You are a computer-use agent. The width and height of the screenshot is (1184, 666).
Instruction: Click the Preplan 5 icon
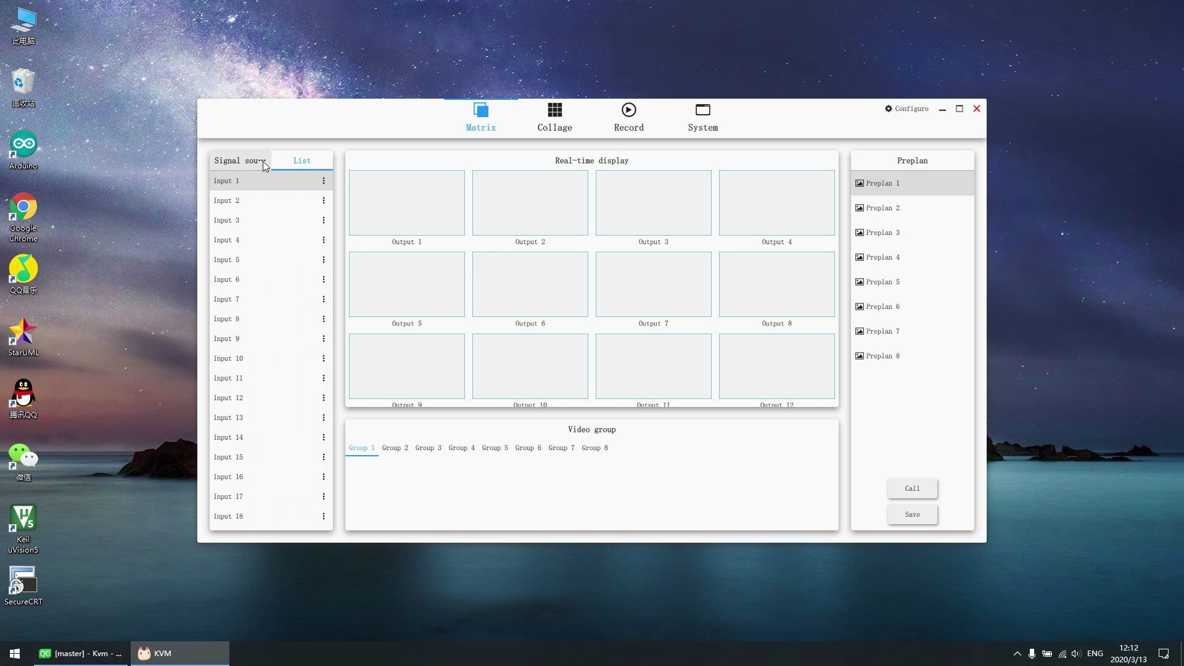pos(859,281)
